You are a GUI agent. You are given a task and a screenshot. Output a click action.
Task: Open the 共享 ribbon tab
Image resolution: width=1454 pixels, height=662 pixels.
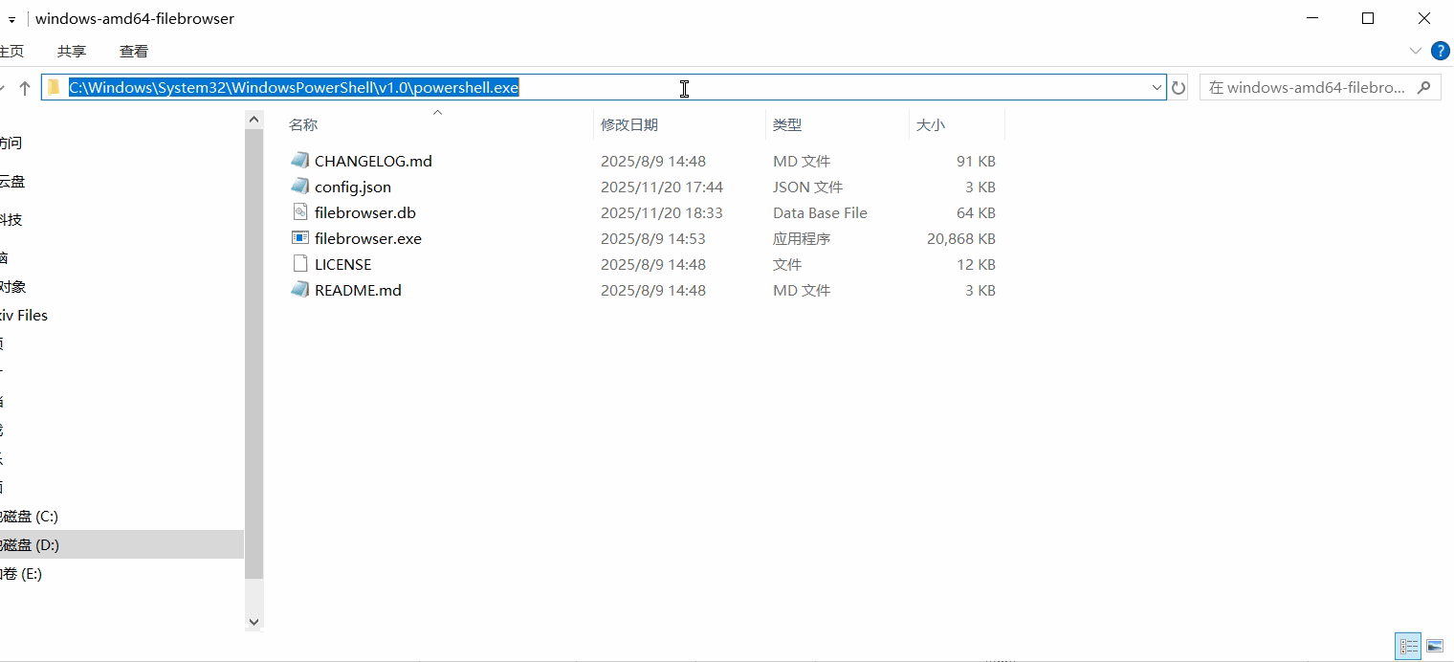click(72, 52)
